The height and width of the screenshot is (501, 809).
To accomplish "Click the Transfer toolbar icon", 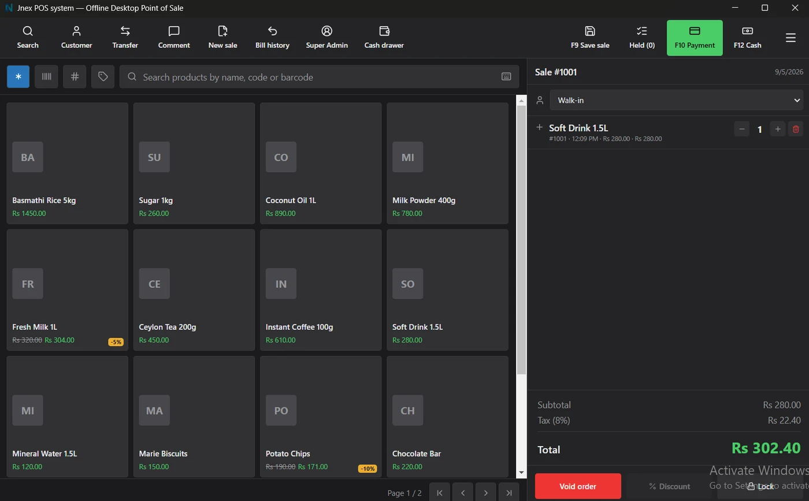I will coord(125,38).
